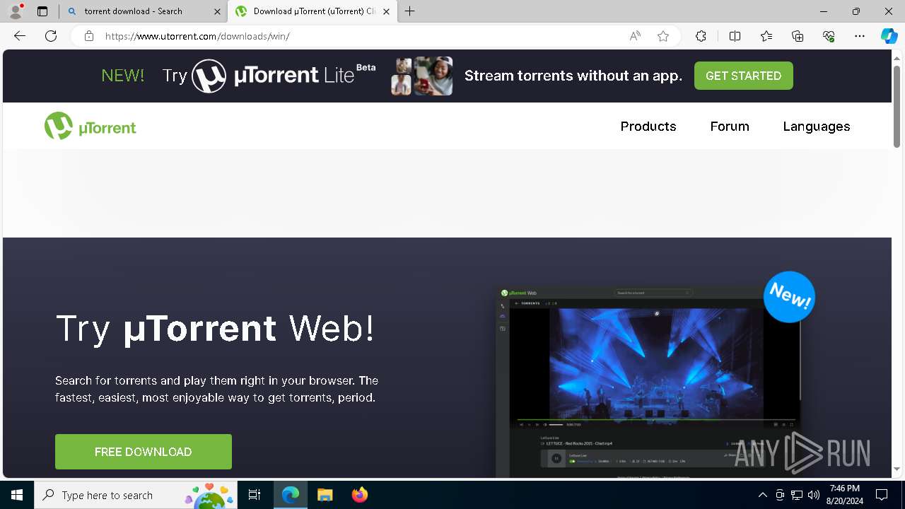Click the Edge icon on taskbar
The height and width of the screenshot is (509, 905).
point(291,495)
